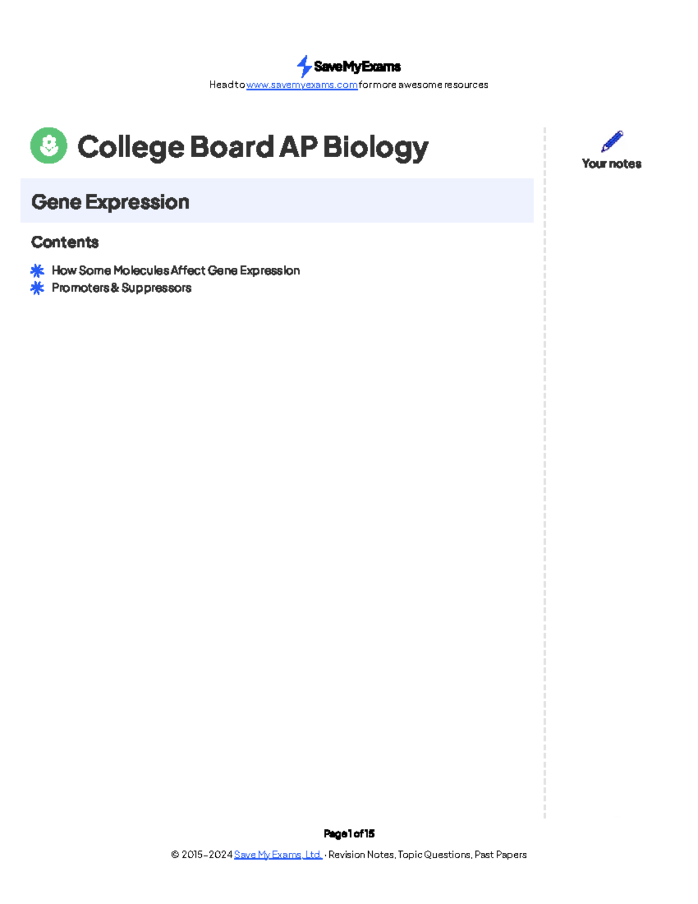Screen dimensions: 698x904
Task: Click the SaveMyExams lightning bolt logo
Action: pos(304,66)
